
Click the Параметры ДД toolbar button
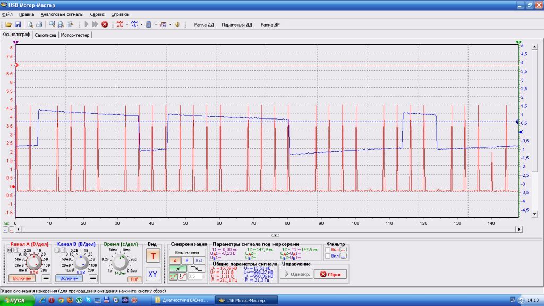[237, 24]
